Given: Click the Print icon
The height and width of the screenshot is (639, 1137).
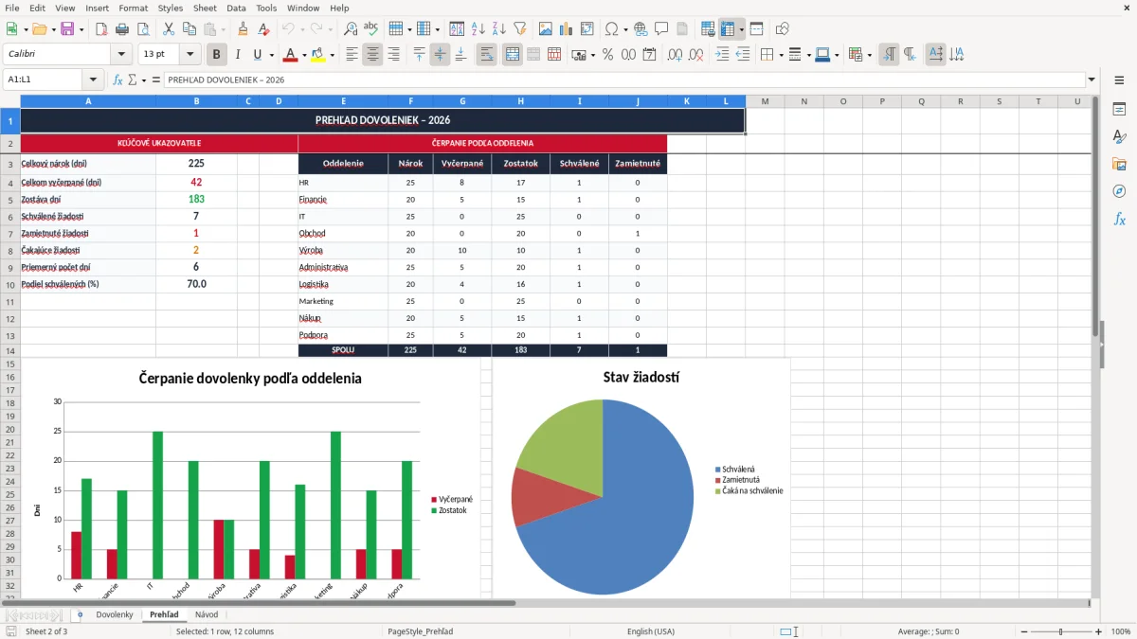Looking at the screenshot, I should tap(122, 29).
